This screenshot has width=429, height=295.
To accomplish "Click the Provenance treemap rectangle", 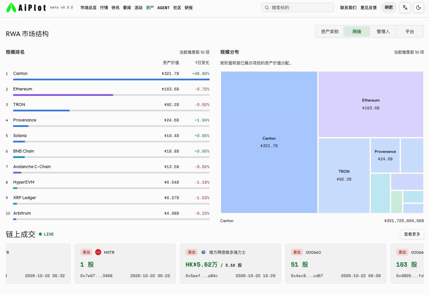I will 385,155.
